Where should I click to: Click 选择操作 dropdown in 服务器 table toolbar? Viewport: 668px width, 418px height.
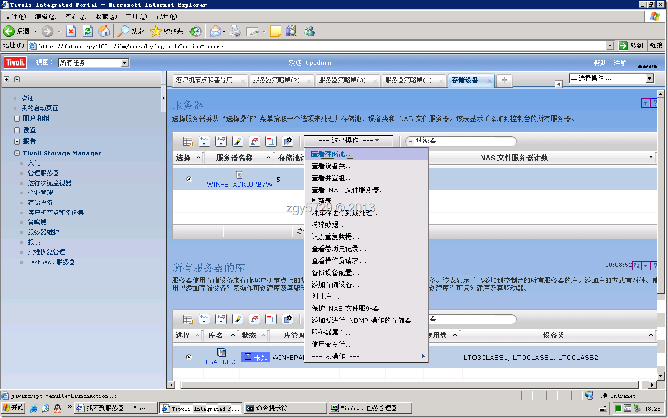(x=349, y=141)
